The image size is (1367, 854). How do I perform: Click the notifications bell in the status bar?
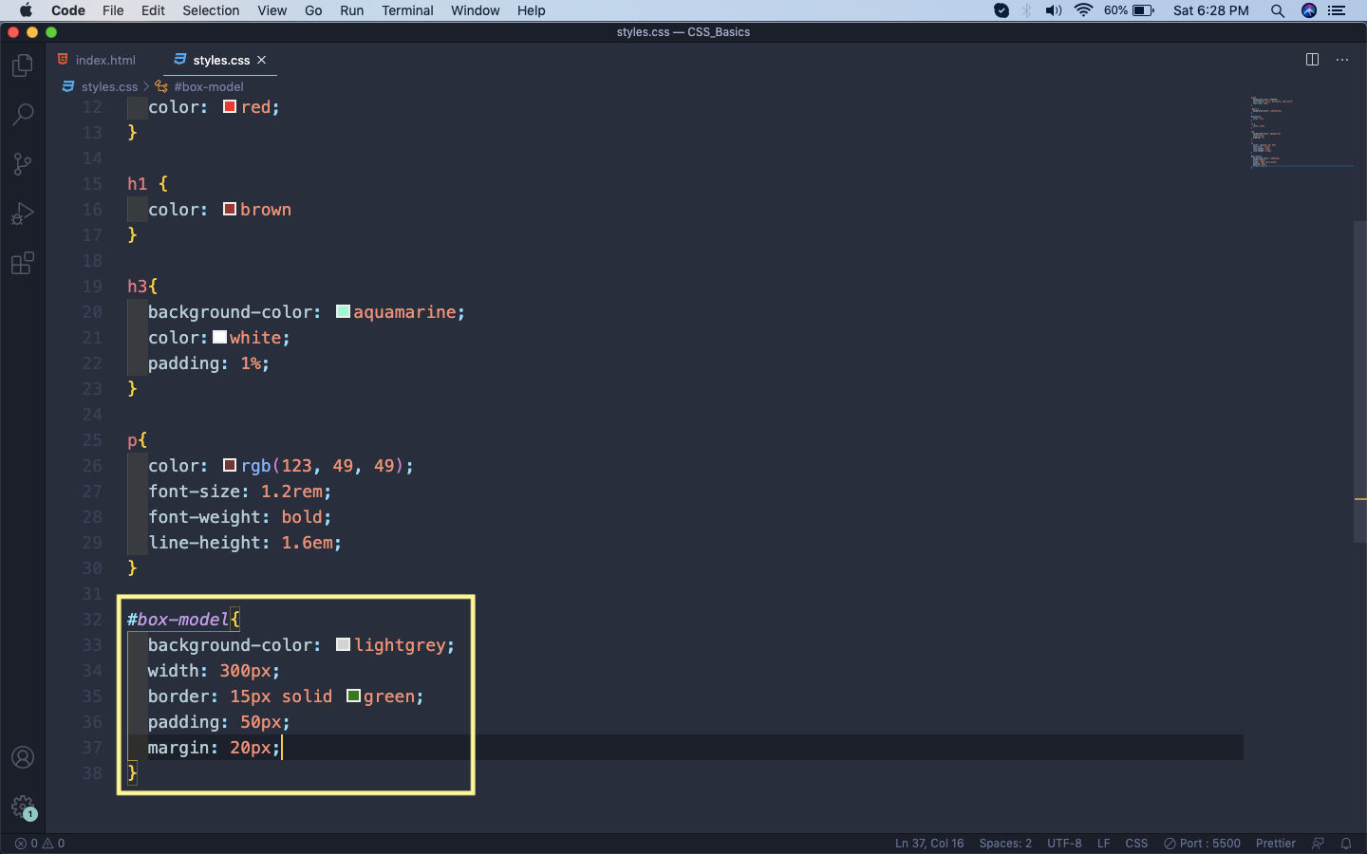click(x=1346, y=843)
